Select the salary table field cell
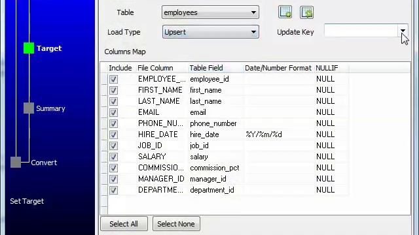The image size is (419, 235). pos(216,157)
